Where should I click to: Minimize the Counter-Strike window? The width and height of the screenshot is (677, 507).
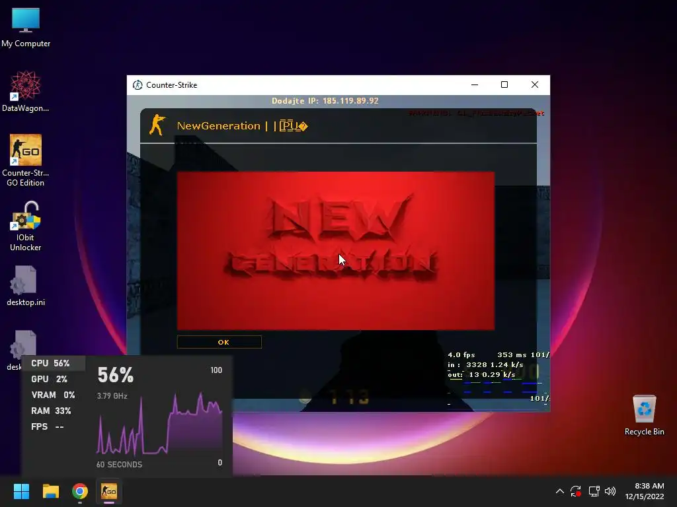[x=475, y=85]
